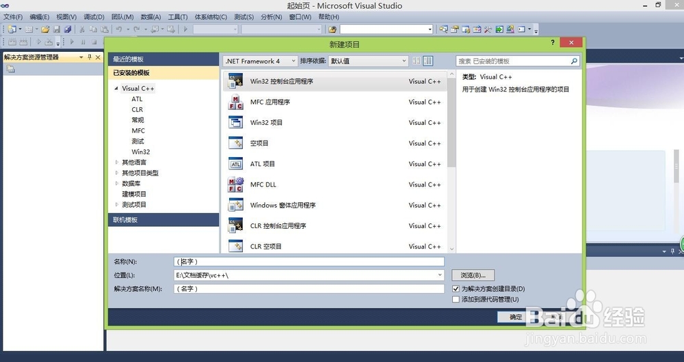Click the Undo arrow icon

[x=118, y=29]
